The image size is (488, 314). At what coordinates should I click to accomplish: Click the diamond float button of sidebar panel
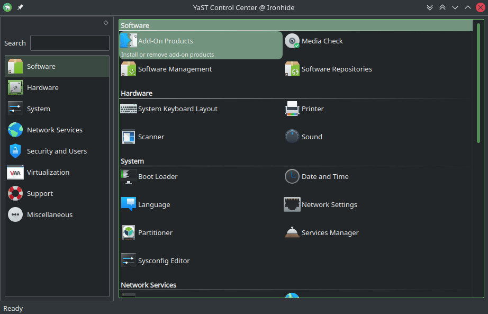pyautogui.click(x=106, y=23)
